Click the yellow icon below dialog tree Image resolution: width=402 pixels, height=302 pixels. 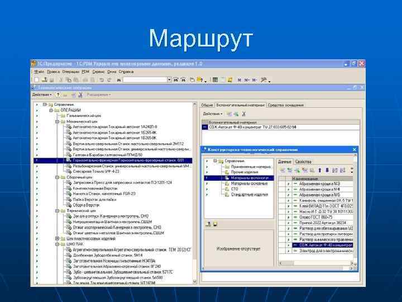215,224
